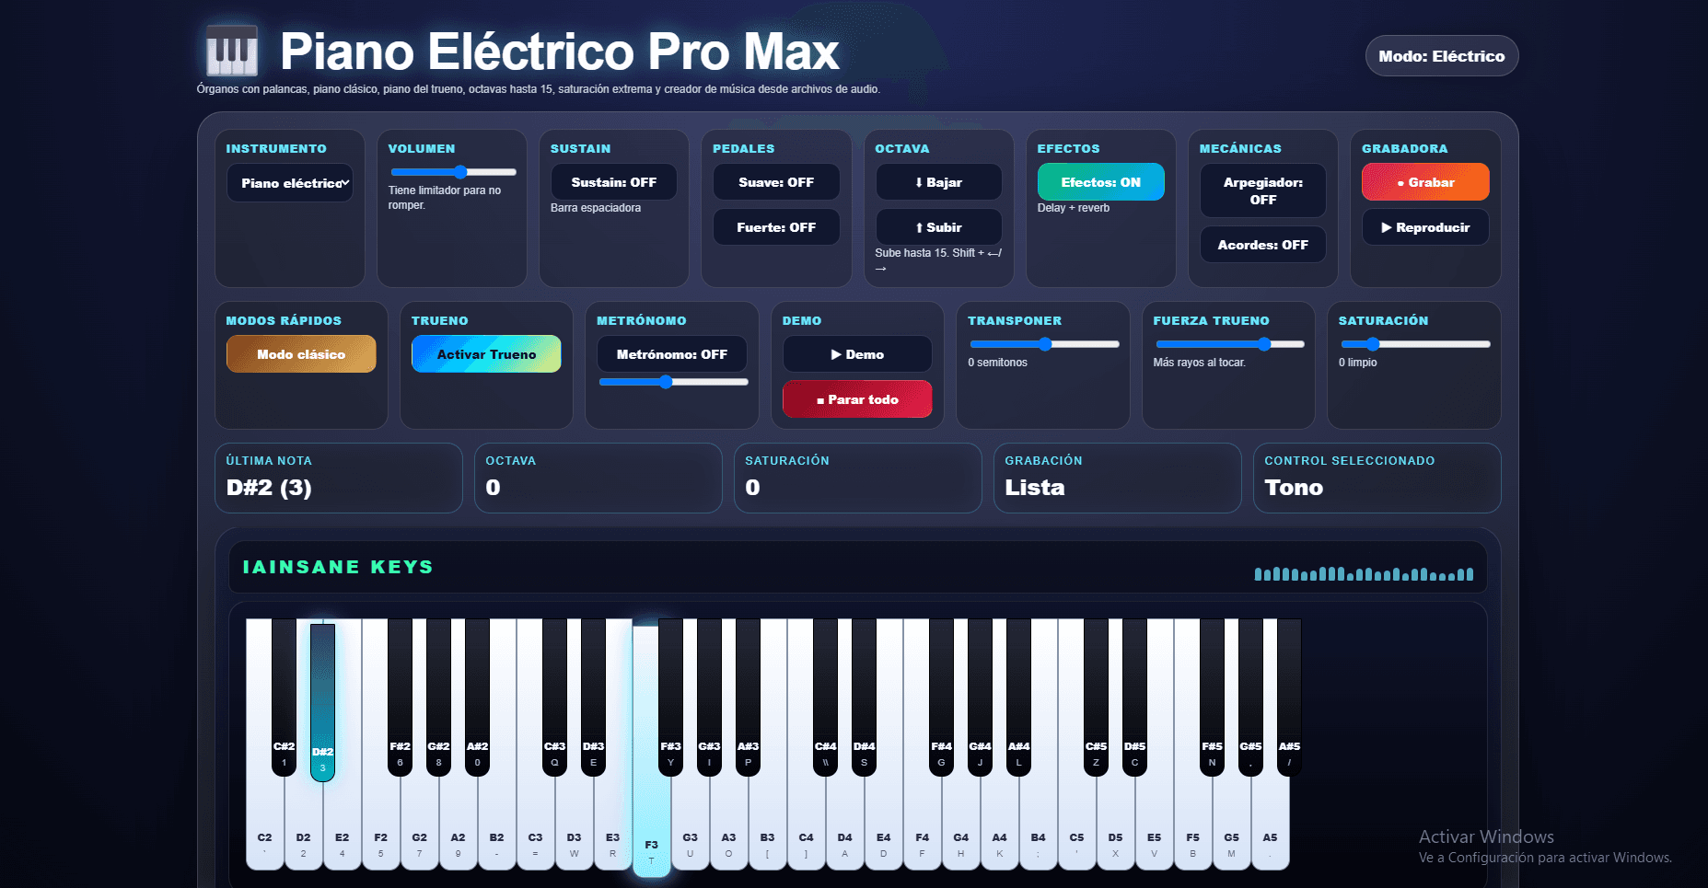Viewport: 1708px width, 888px height.
Task: Play the F5 white key
Action: (x=1192, y=824)
